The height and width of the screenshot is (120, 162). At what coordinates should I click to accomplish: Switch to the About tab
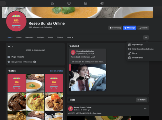19,38
